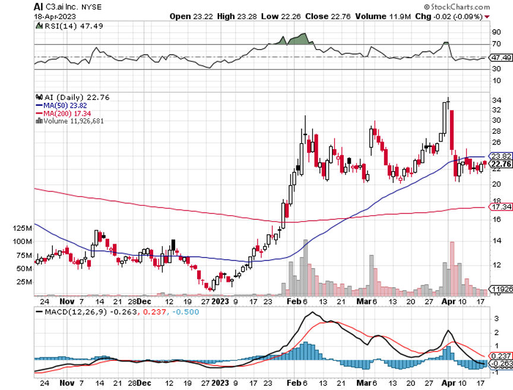Click the Dec label on price chart date axis

144,301
